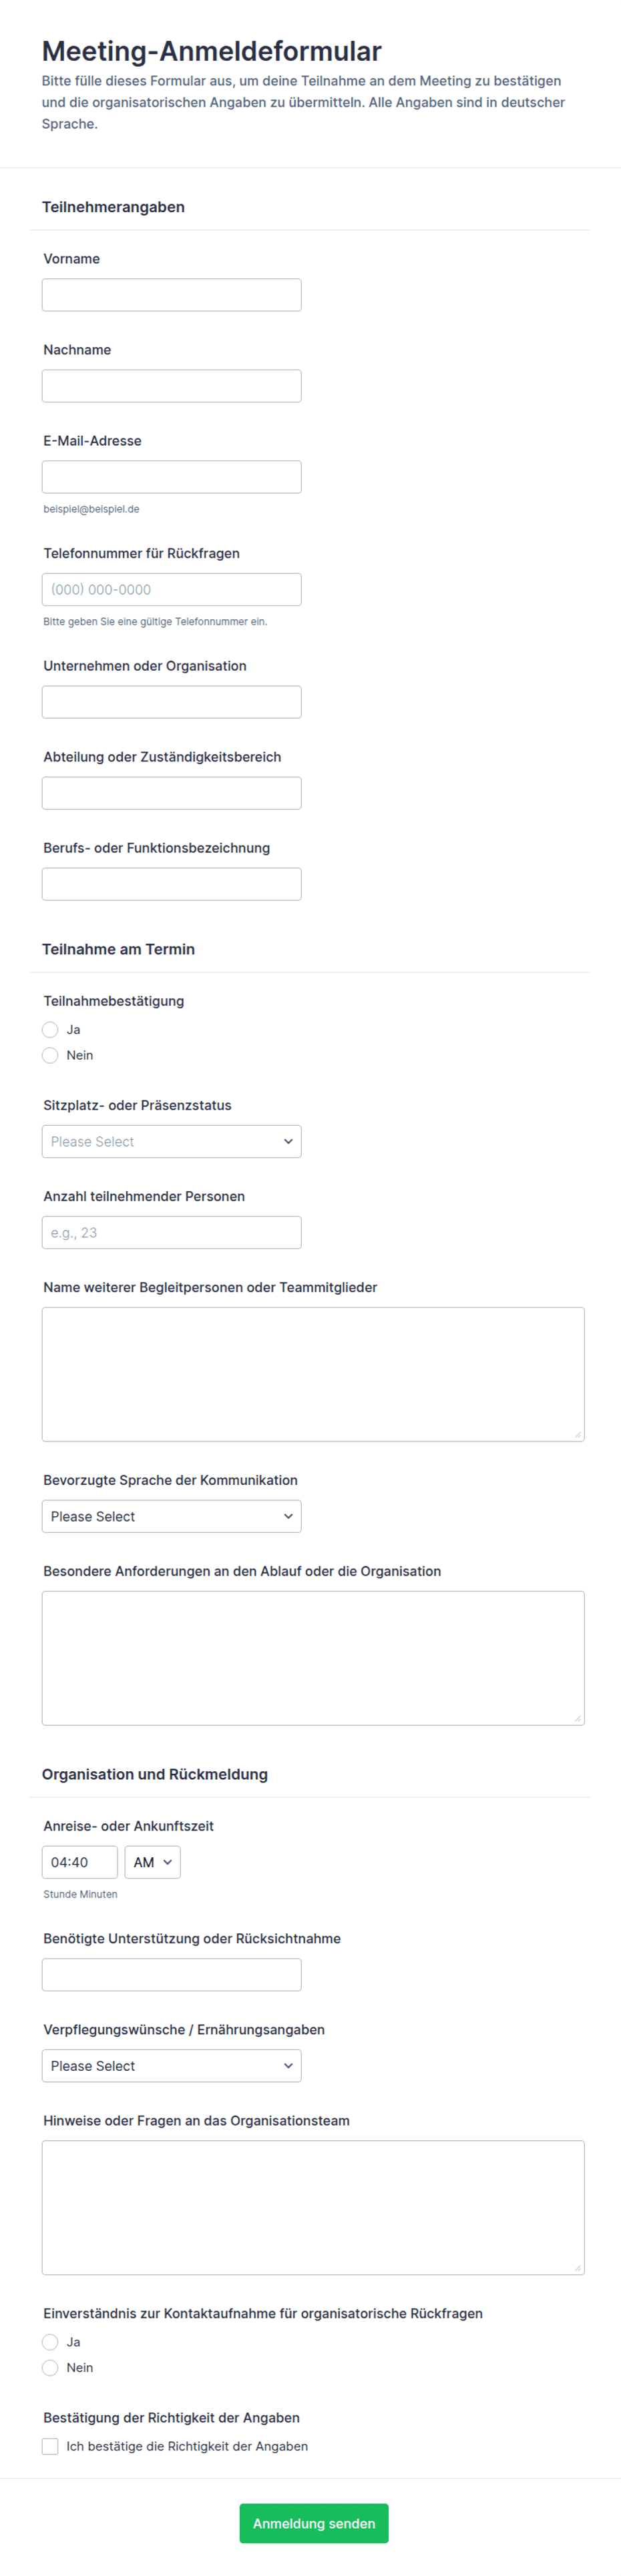This screenshot has width=621, height=2576.
Task: Open the Sitzplatz- oder Präsenzstatus dropdown
Action: point(171,1142)
